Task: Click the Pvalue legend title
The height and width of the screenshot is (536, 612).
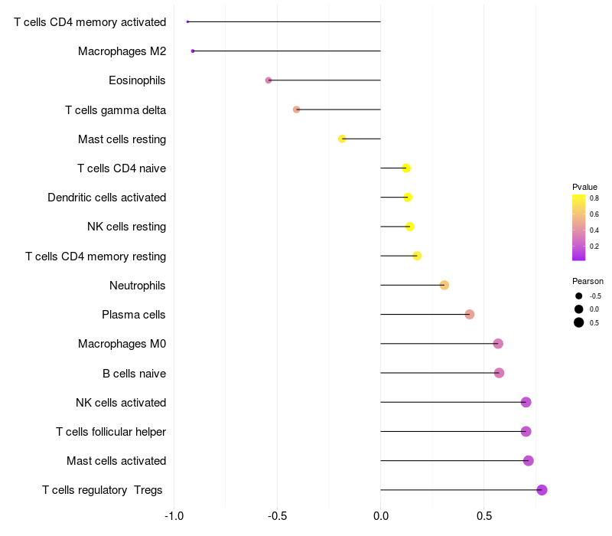Action: [584, 187]
